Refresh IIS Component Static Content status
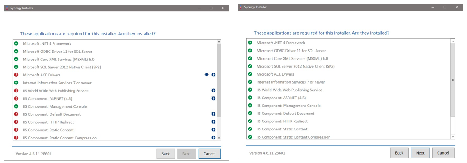The width and height of the screenshot is (467, 163). pyautogui.click(x=213, y=130)
